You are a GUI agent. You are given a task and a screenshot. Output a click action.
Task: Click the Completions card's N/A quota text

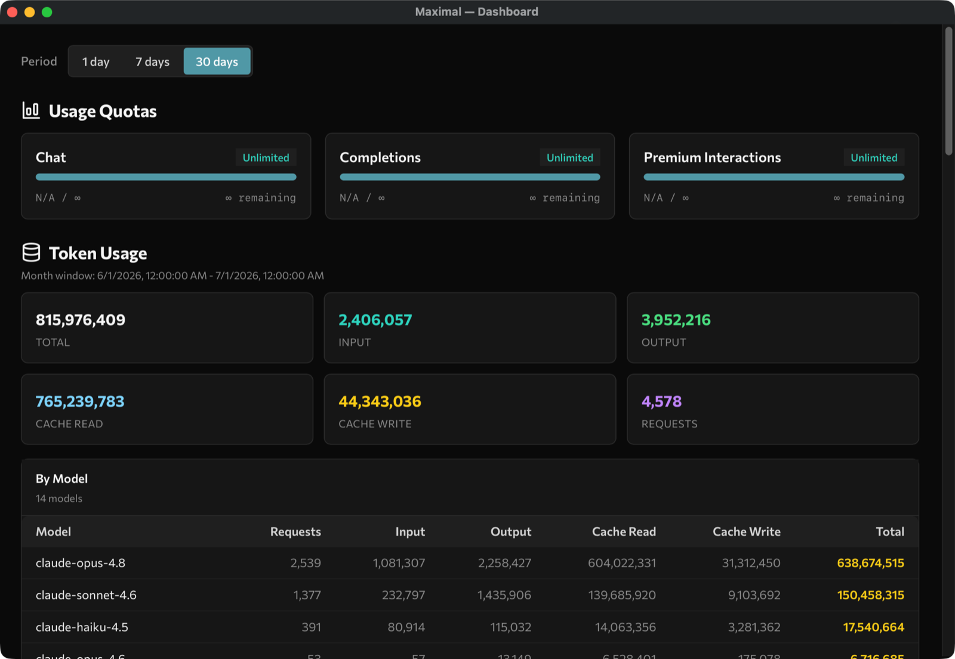pos(362,198)
